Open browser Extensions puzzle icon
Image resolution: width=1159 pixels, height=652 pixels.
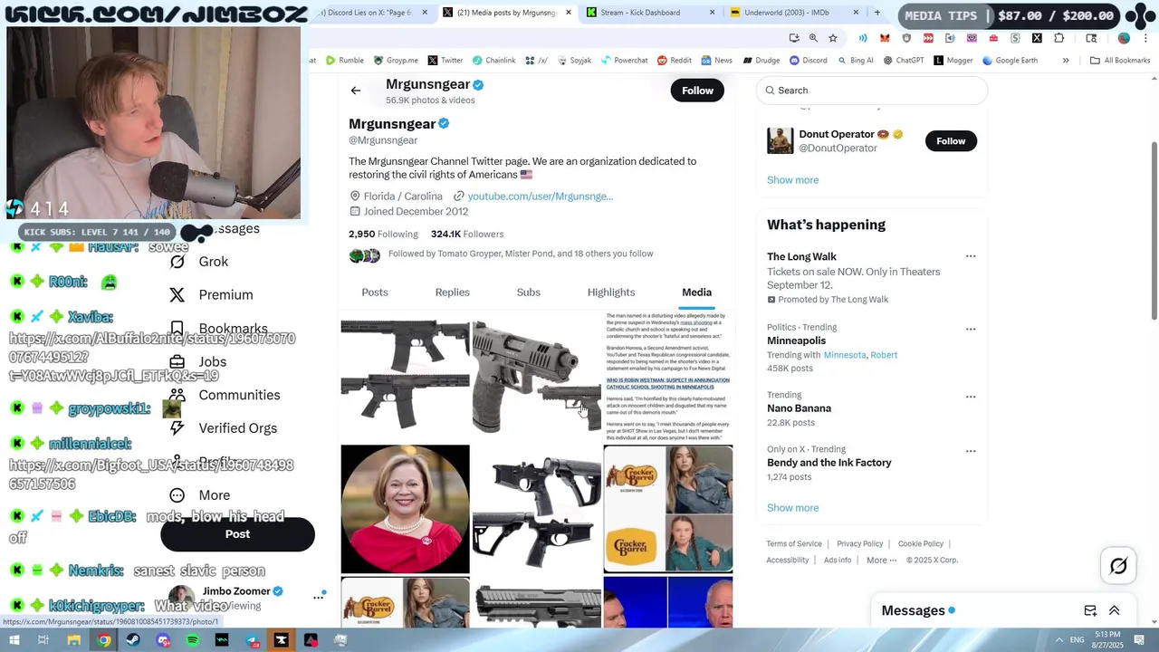point(1058,38)
